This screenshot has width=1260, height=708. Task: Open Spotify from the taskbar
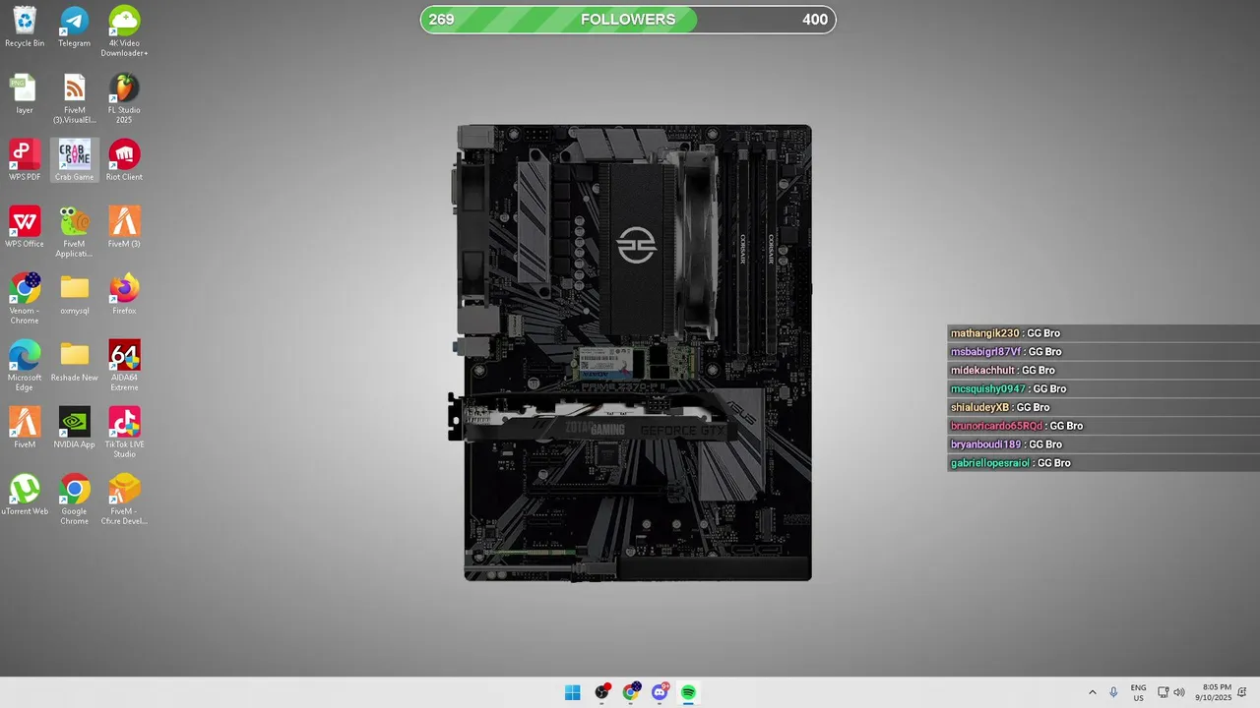688,692
